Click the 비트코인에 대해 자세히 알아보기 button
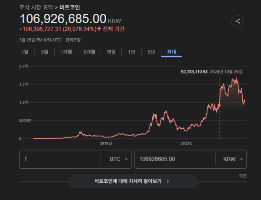 click(132, 181)
